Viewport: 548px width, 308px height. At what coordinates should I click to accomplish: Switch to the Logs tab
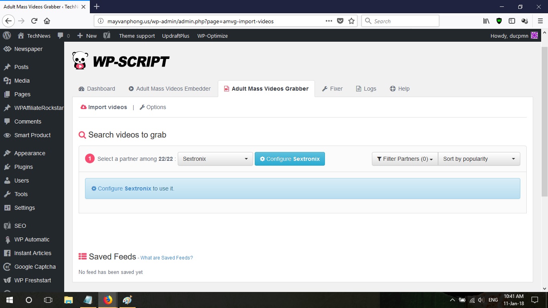click(x=366, y=89)
